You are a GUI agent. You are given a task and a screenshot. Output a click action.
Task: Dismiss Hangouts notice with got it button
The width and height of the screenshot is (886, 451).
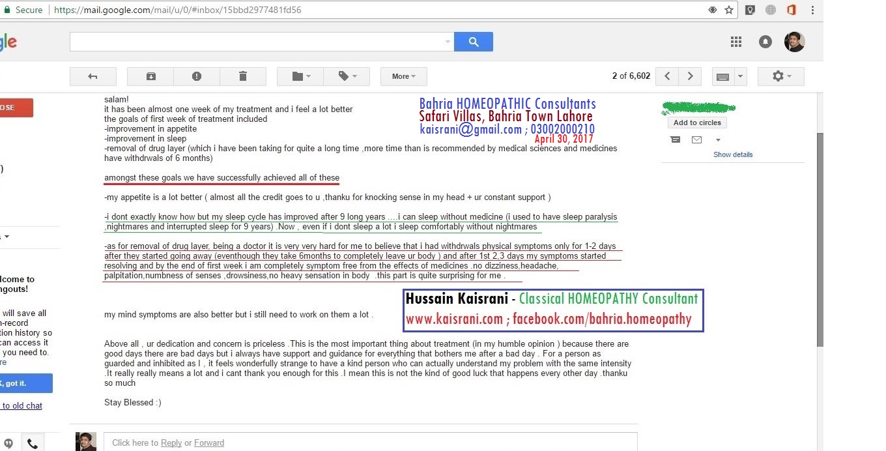pyautogui.click(x=26, y=384)
